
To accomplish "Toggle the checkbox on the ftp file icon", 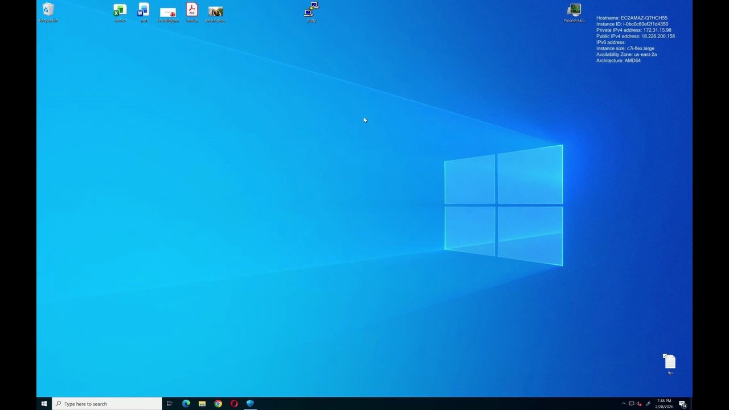I will tap(665, 356).
